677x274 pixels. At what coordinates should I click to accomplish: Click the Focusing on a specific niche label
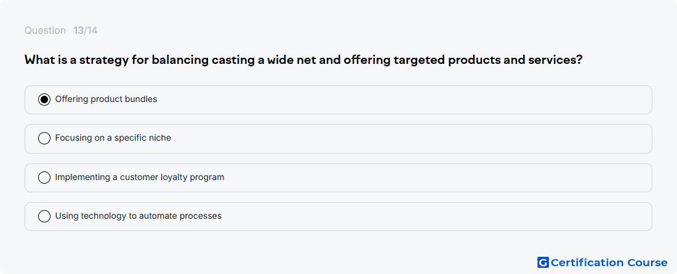[x=113, y=138]
